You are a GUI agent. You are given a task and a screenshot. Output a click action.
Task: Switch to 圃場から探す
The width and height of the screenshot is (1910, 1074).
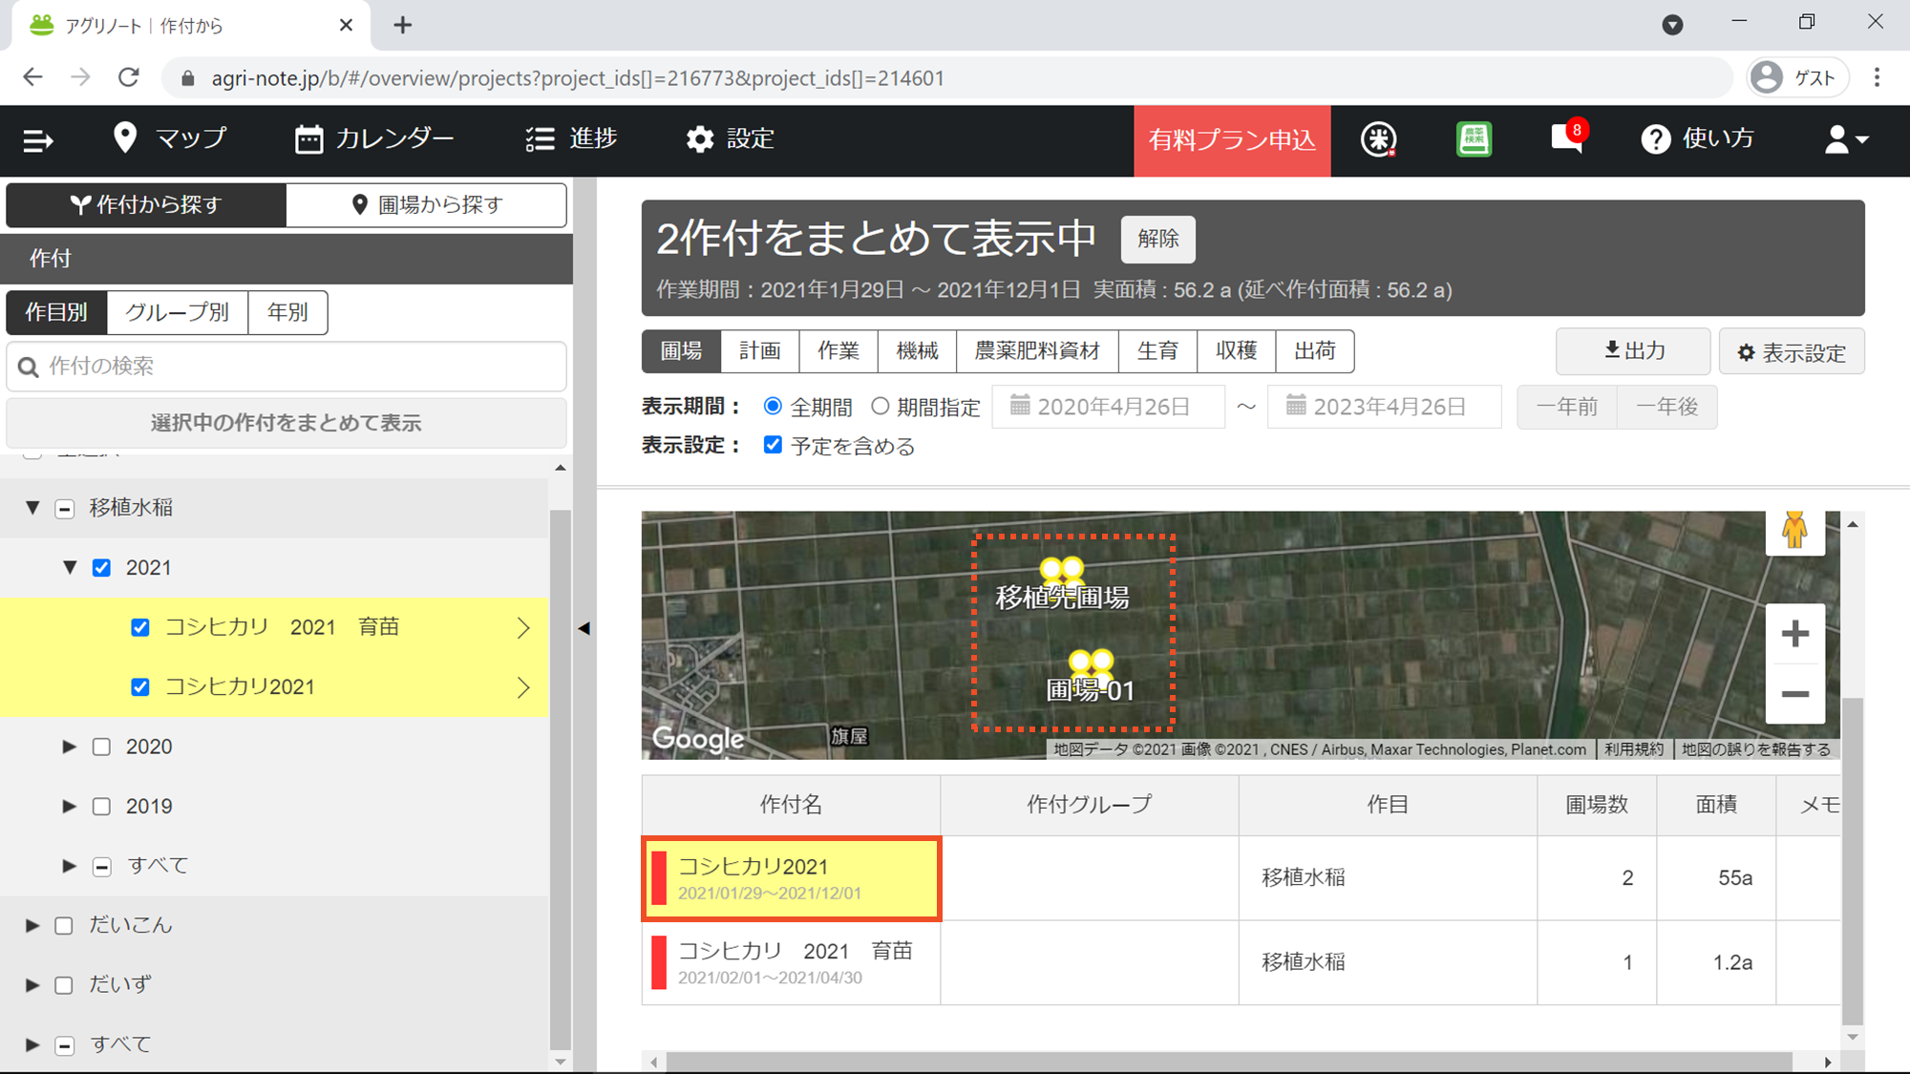pyautogui.click(x=426, y=204)
